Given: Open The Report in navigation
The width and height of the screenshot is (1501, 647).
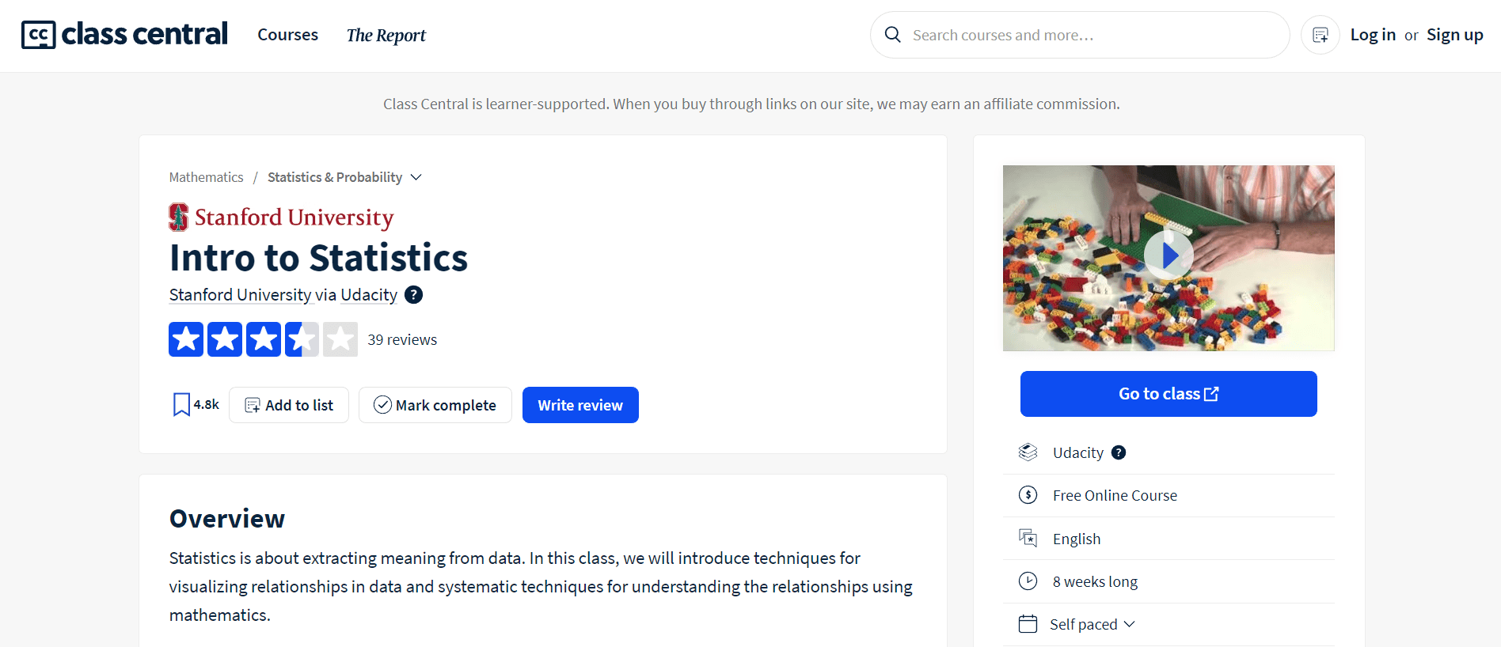Looking at the screenshot, I should click(386, 36).
